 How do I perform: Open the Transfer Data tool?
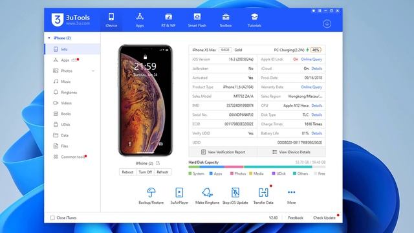263,195
